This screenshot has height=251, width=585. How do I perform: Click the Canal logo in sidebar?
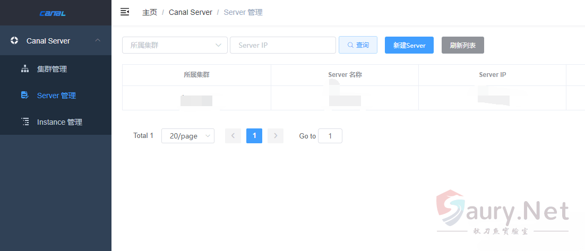click(x=53, y=13)
